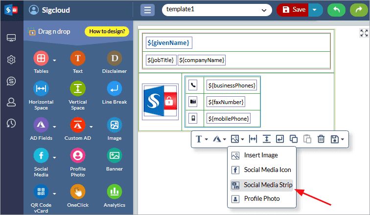Screen dimensions: 370x215
Task: Click the Banner element icon
Action: pos(115,155)
